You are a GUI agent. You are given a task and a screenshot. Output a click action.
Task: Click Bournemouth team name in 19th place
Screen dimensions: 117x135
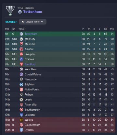(32, 125)
